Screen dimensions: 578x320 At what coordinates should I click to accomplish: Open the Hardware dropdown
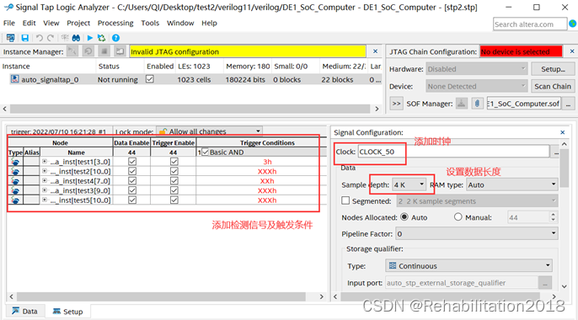[x=477, y=69]
